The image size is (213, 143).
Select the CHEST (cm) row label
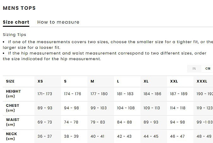click(13, 108)
